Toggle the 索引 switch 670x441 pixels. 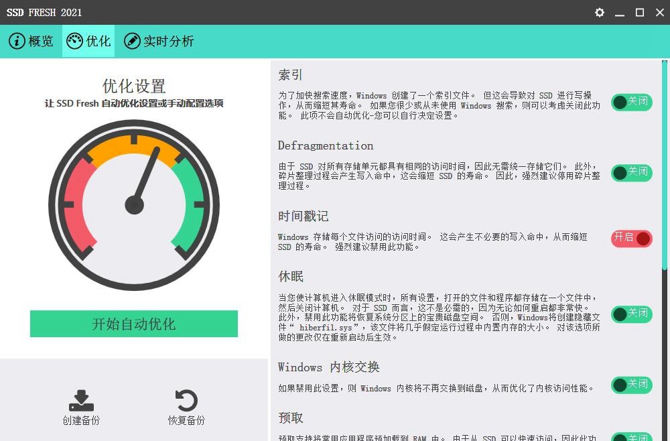632,102
